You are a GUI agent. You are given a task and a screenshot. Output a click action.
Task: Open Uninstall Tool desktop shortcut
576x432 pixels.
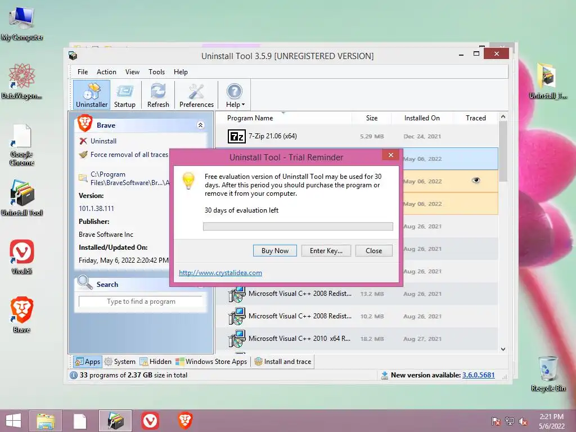coord(22,197)
